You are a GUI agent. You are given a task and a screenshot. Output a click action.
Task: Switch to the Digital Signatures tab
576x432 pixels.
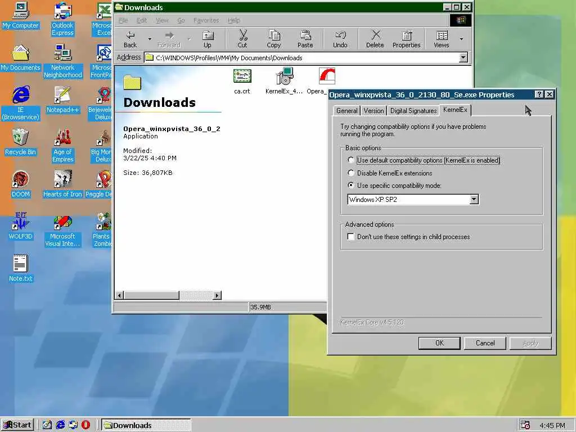[x=413, y=111]
